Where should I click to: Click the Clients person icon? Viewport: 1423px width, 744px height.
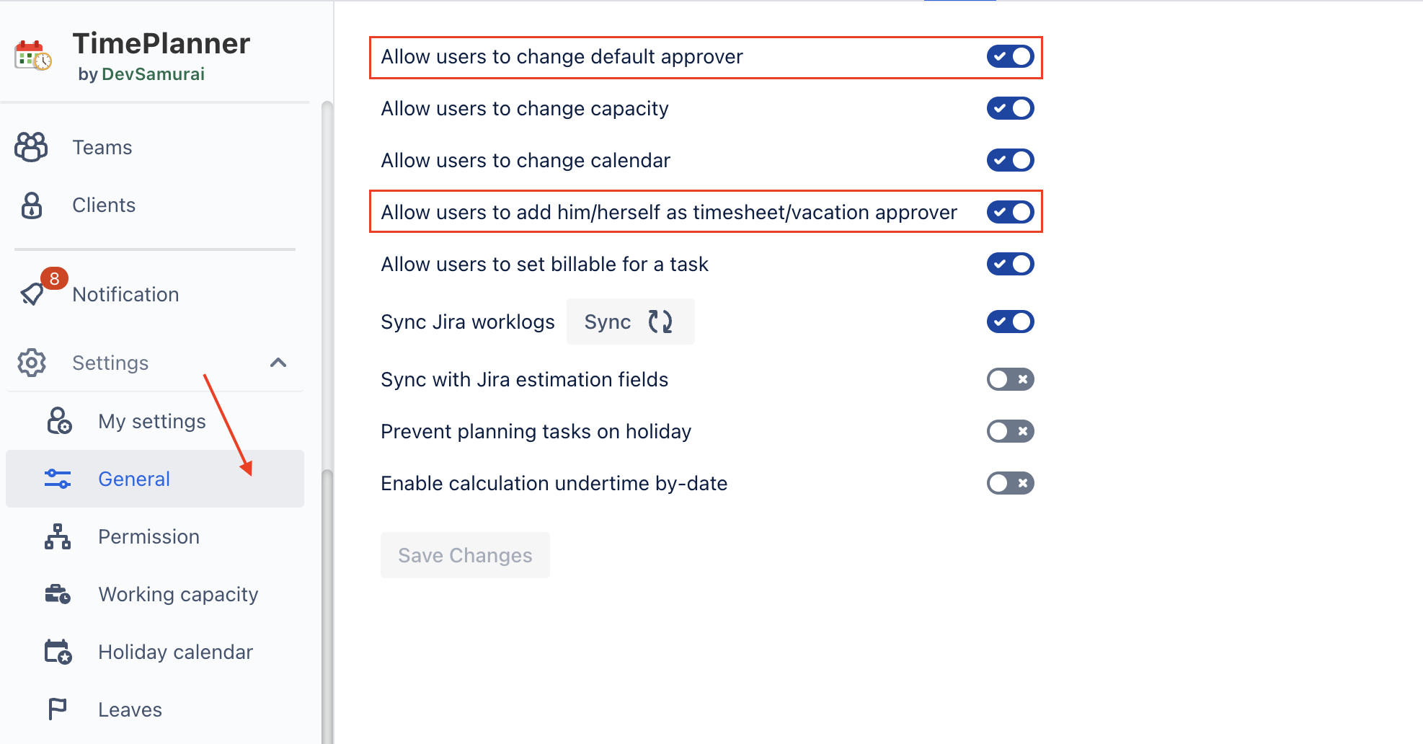click(x=32, y=205)
